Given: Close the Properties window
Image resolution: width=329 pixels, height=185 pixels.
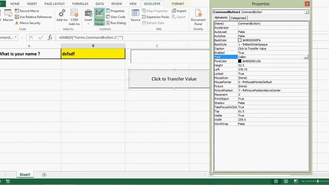Looking at the screenshot, I should point(307,4).
